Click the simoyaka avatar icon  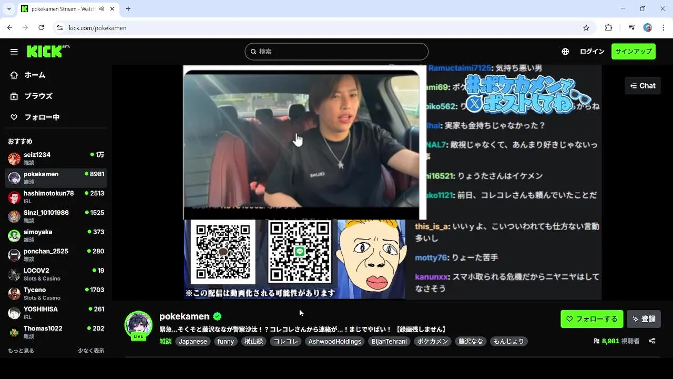(14, 236)
